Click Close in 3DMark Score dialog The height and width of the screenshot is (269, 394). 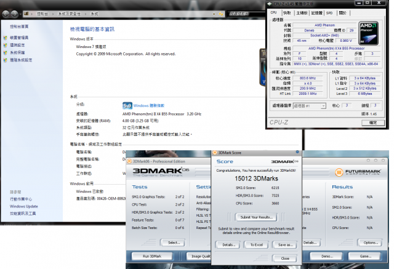(x=285, y=258)
